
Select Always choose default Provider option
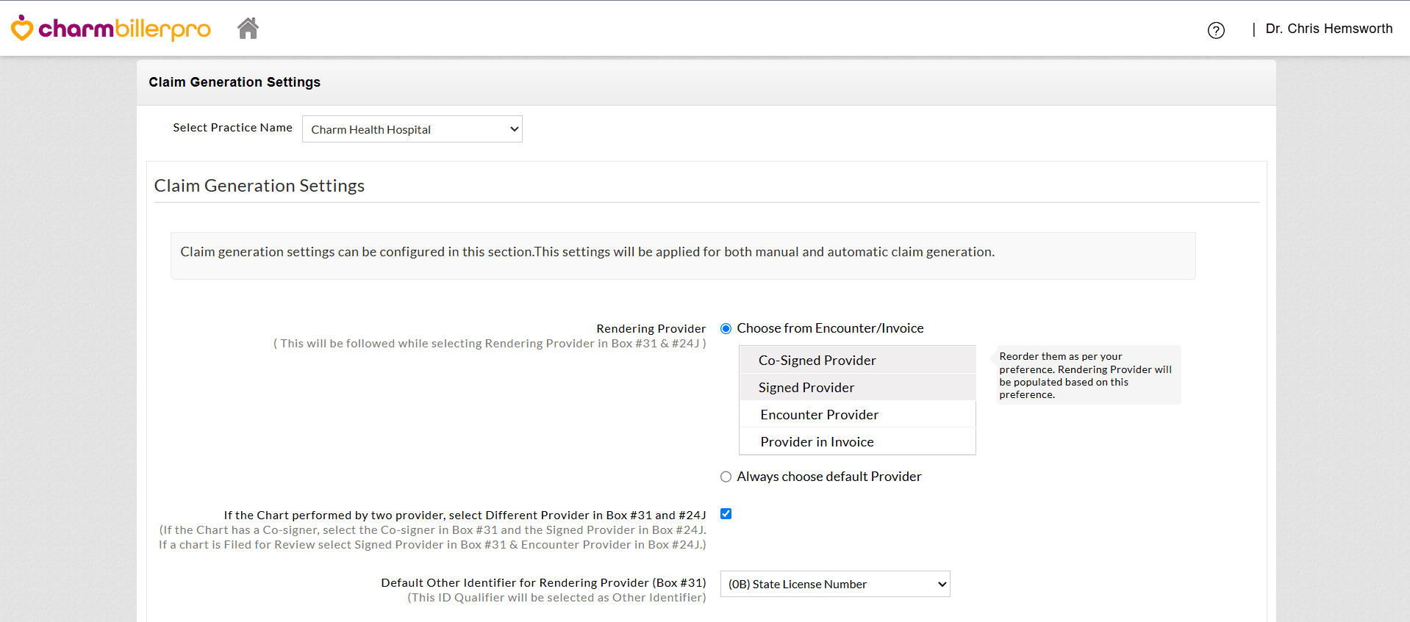pos(726,477)
